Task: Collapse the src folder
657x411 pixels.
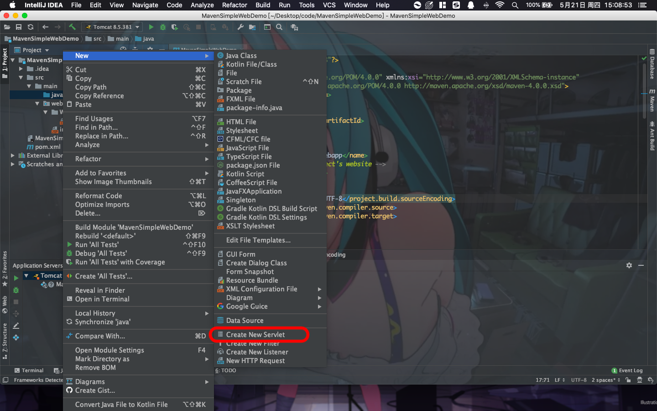Action: click(21, 77)
